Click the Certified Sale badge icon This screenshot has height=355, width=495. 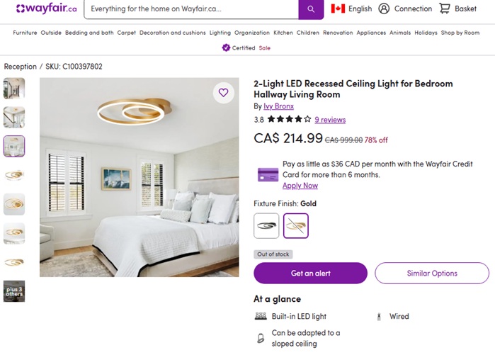click(x=226, y=47)
